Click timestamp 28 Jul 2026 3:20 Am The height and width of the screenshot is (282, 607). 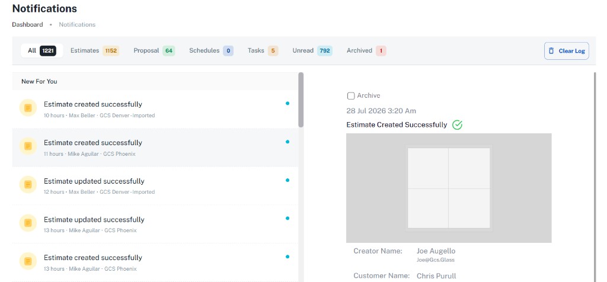pyautogui.click(x=381, y=111)
